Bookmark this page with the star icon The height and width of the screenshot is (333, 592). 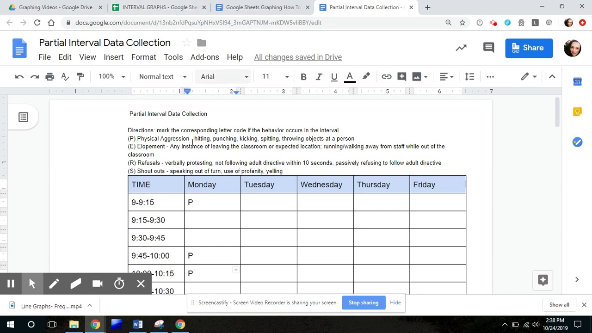[462, 23]
